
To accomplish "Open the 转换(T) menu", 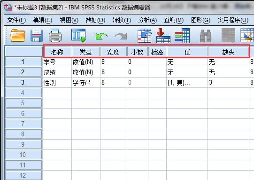I will coord(122,20).
